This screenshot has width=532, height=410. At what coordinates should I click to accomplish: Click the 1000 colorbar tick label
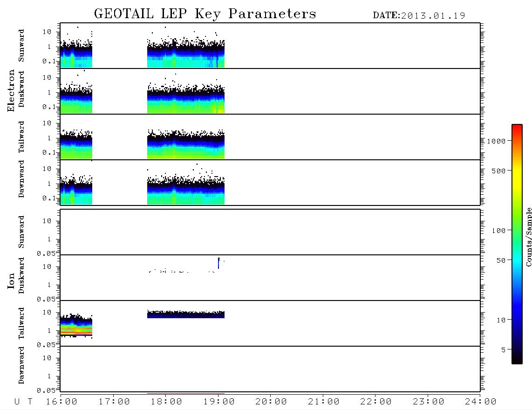[x=497, y=141]
